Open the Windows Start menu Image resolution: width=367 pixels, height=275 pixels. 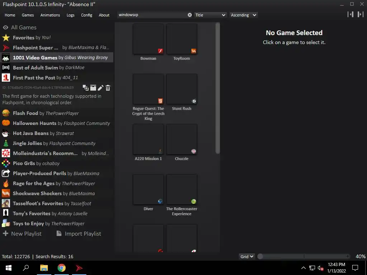point(9,268)
